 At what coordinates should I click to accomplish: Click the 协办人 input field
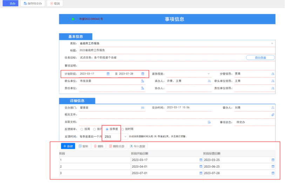point(189,88)
